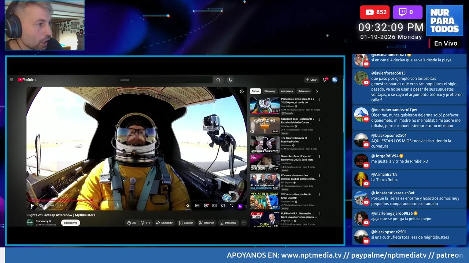This screenshot has width=469, height=263.
Task: Click Crear to create content
Action: coord(311,80)
